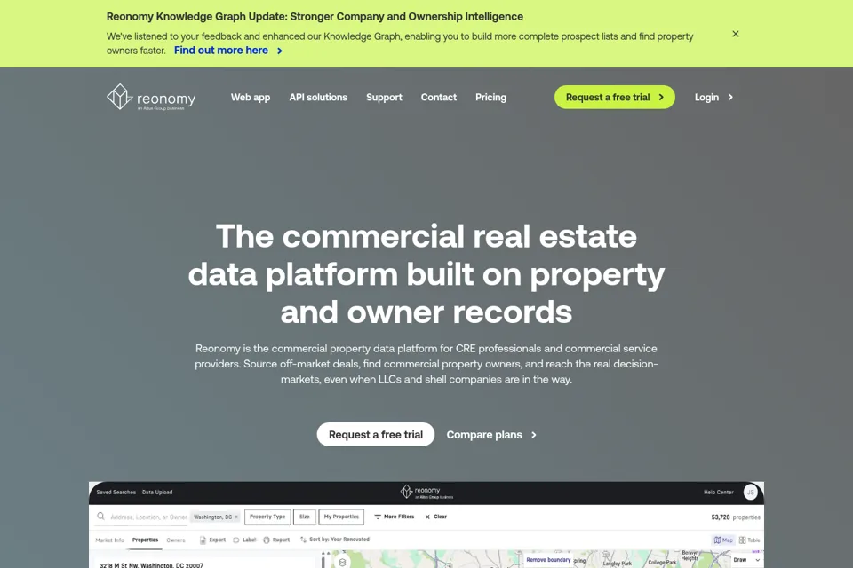Switch to the Owners tab

176,540
